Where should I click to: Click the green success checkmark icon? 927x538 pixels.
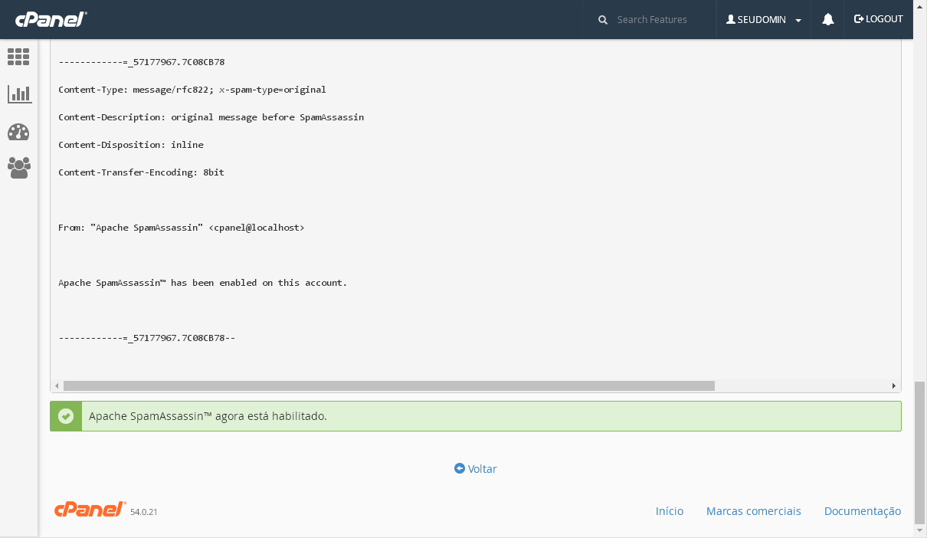click(66, 416)
